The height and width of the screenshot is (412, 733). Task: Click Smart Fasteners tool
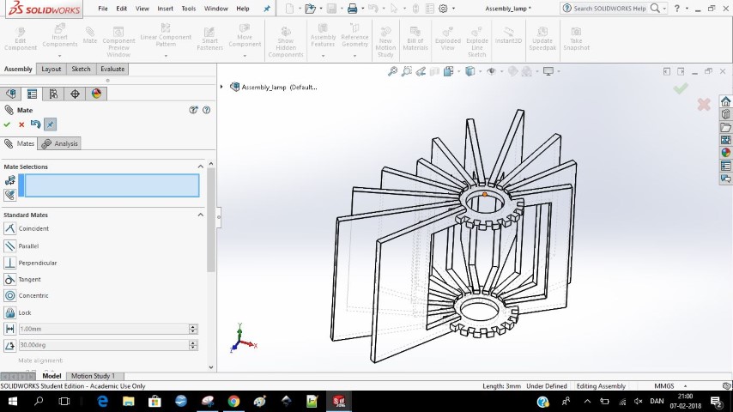click(210, 39)
